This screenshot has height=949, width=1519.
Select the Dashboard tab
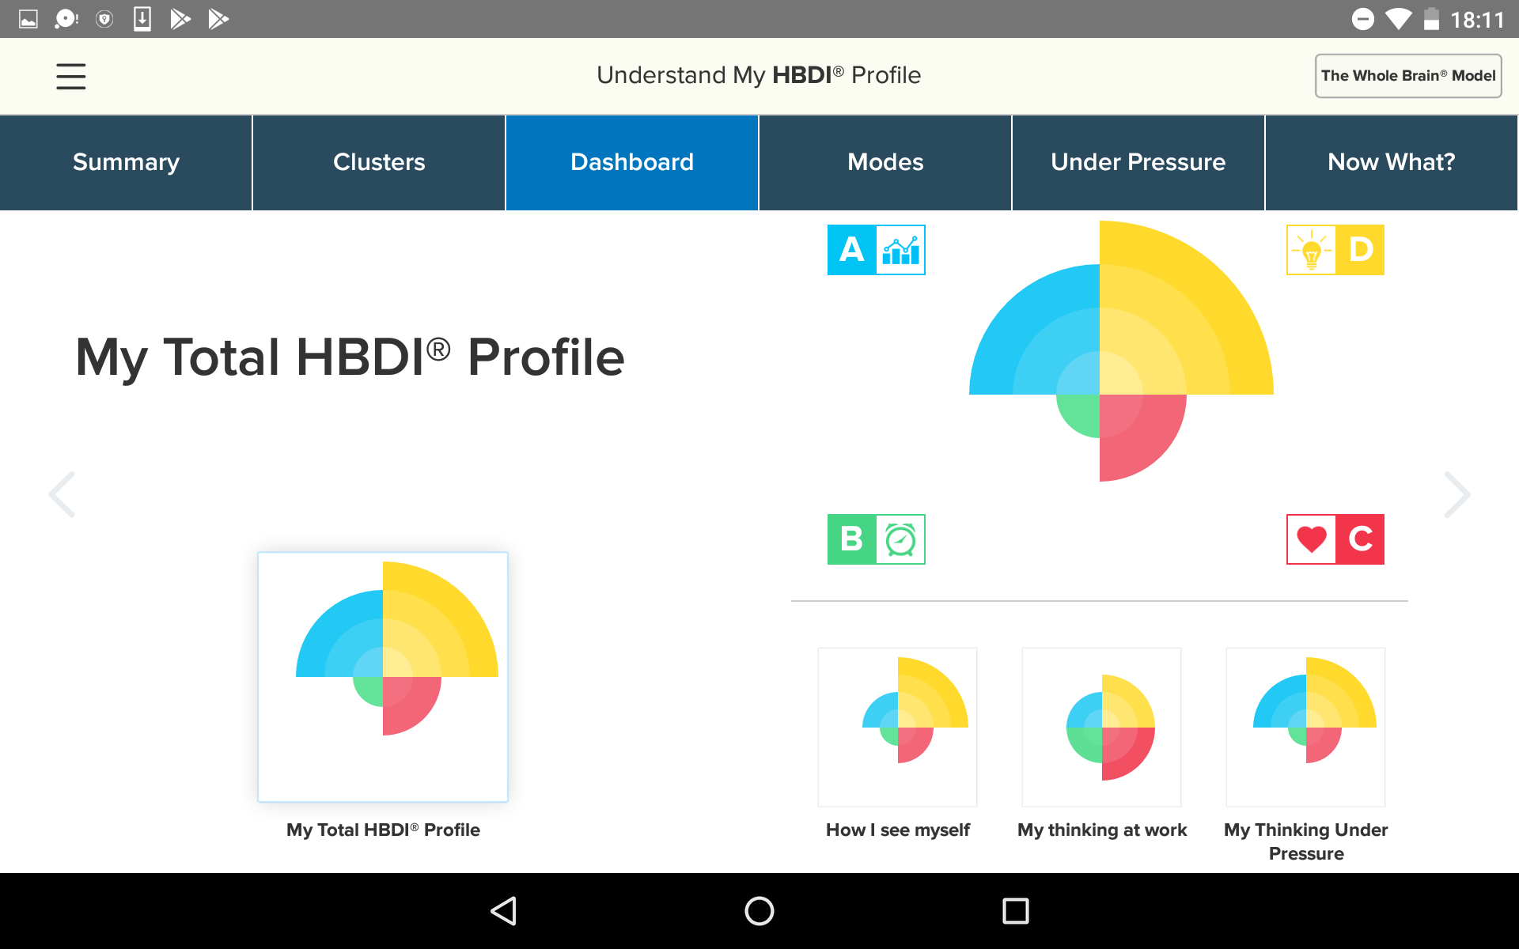pyautogui.click(x=632, y=163)
